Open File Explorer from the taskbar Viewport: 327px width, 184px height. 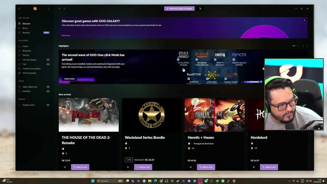(x=150, y=181)
